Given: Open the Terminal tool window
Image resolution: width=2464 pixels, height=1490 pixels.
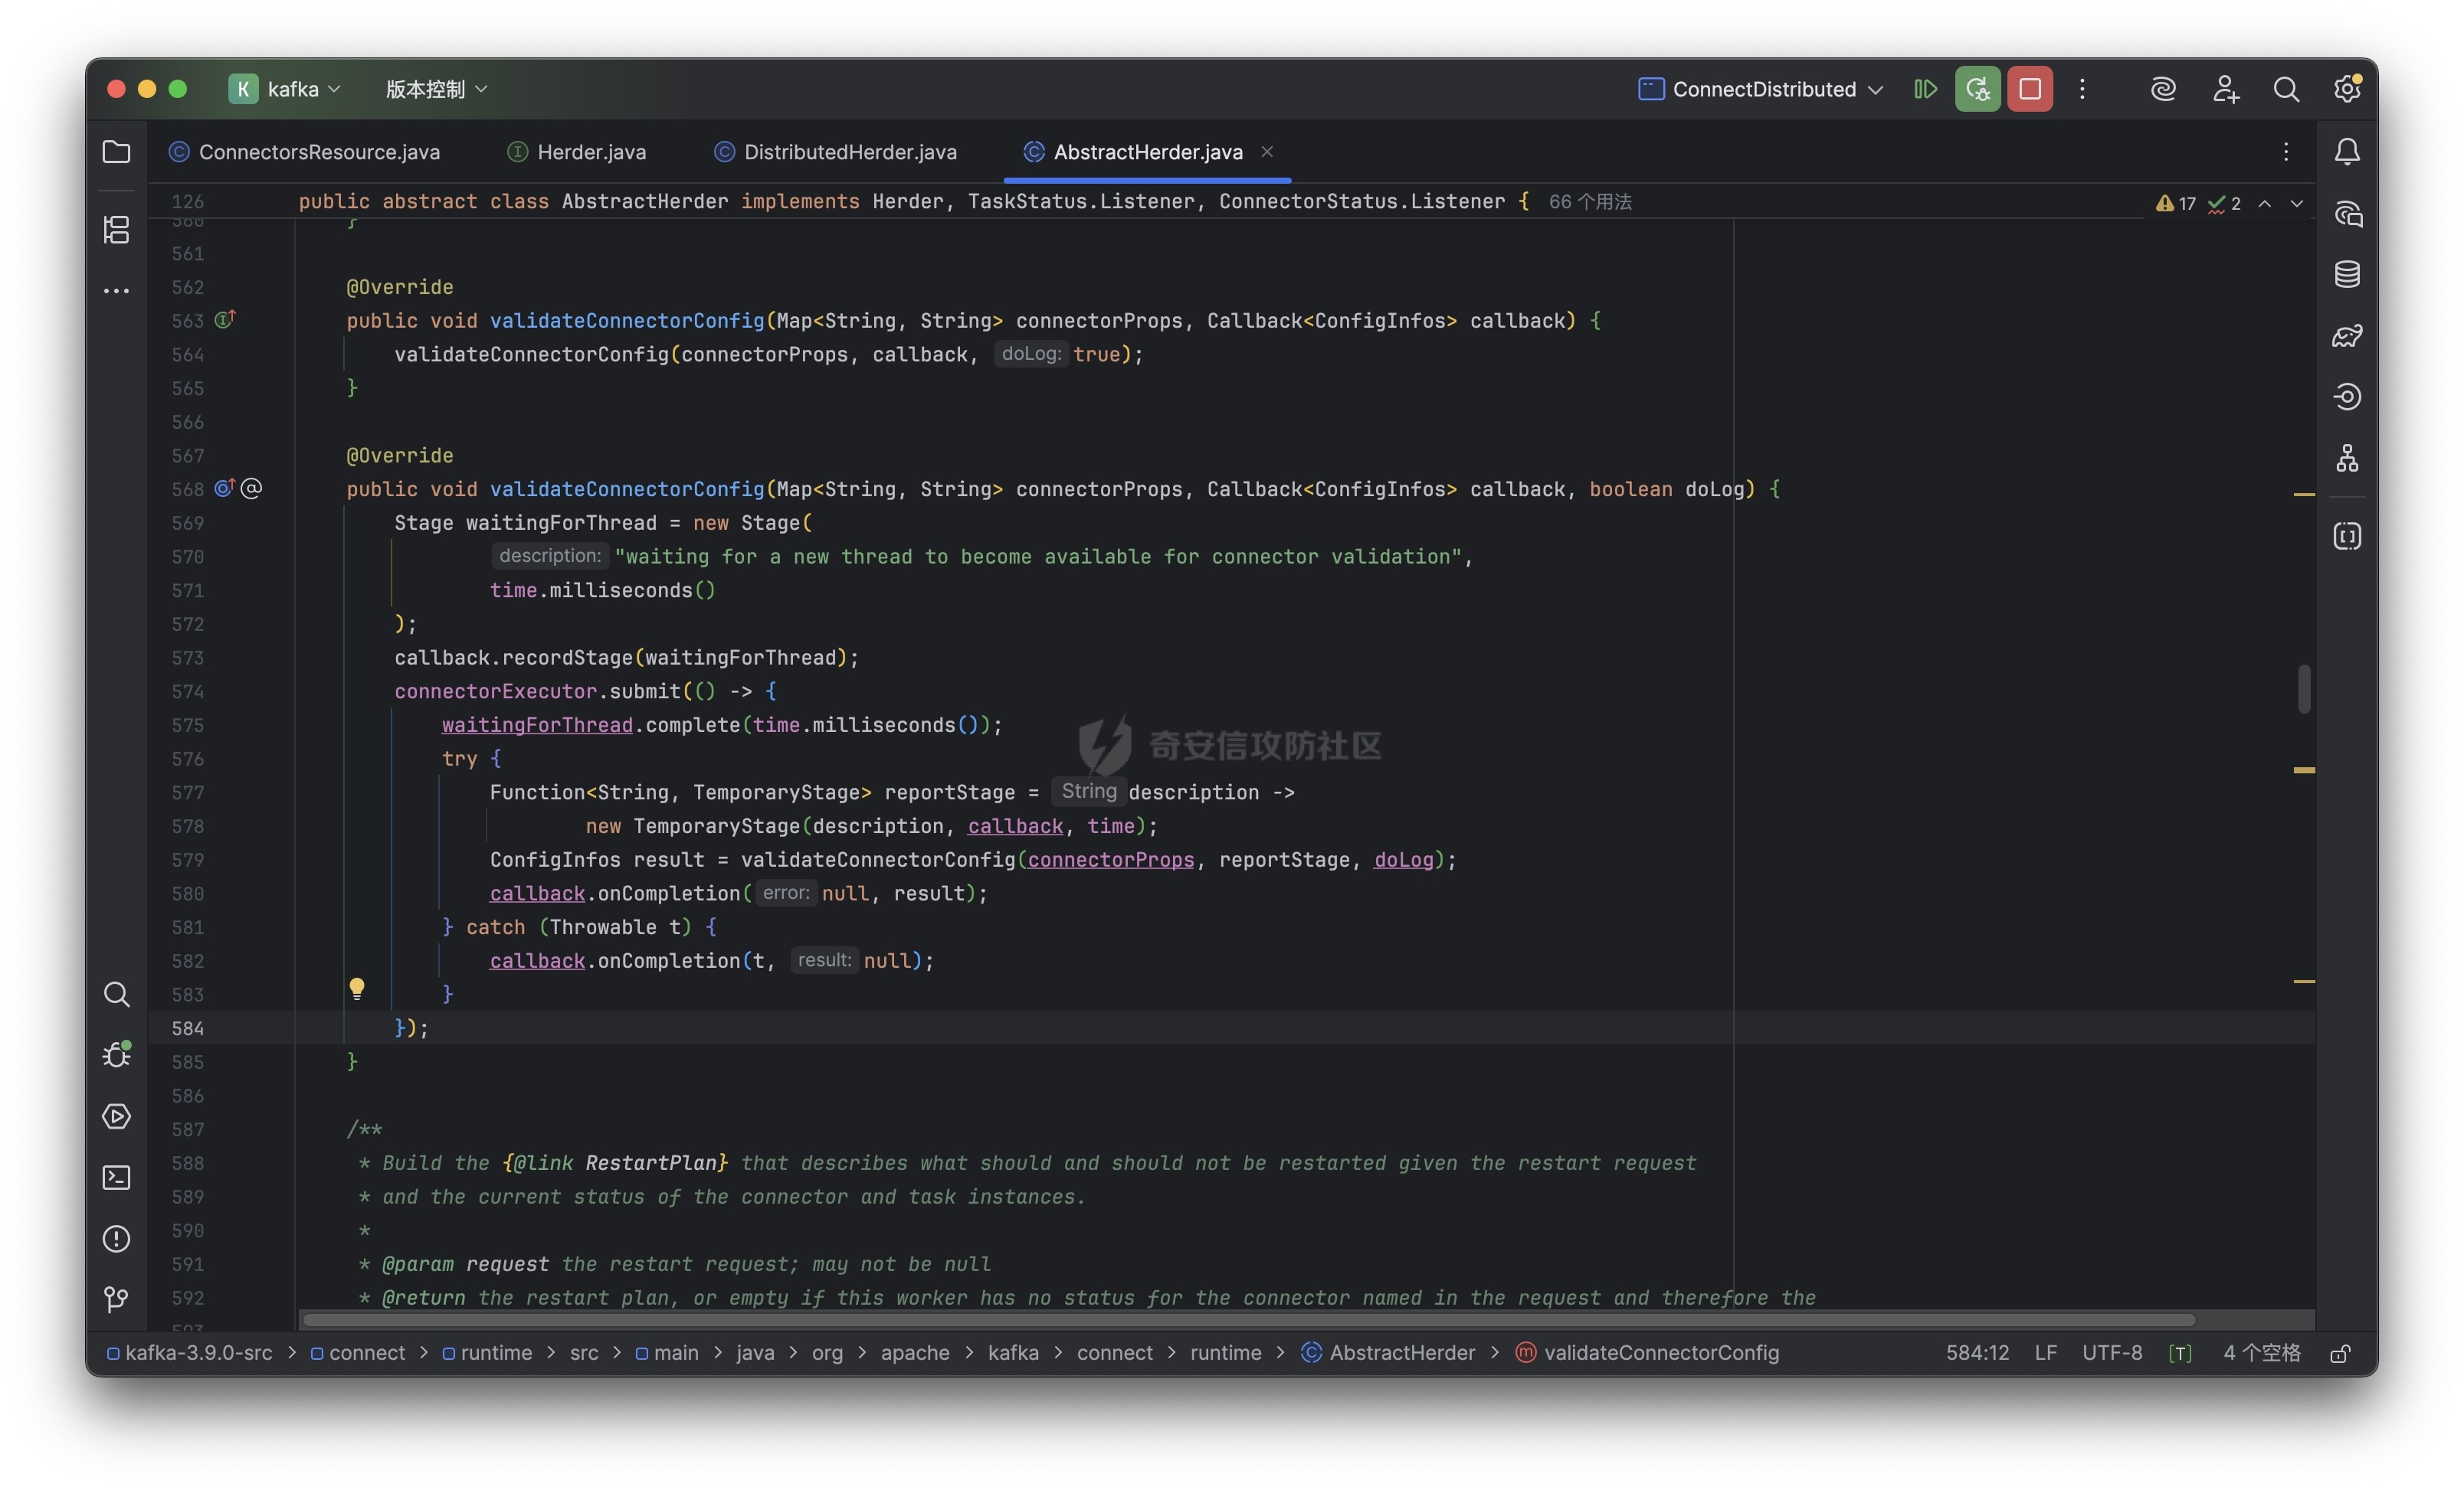Looking at the screenshot, I should [x=117, y=1177].
